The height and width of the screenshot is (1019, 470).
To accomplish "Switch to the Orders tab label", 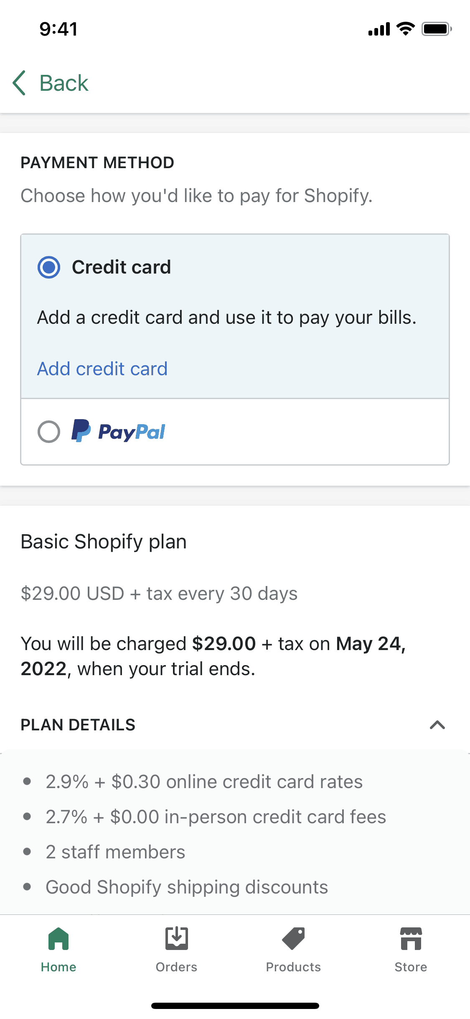I will pyautogui.click(x=176, y=967).
